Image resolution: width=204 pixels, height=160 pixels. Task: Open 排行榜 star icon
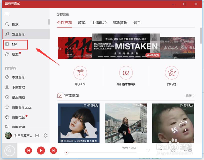(x=171, y=73)
